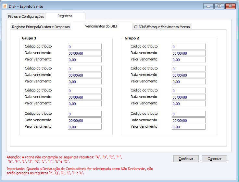Switch to Filtros e Configurações tab
This screenshot has height=182, width=239.
point(26,16)
